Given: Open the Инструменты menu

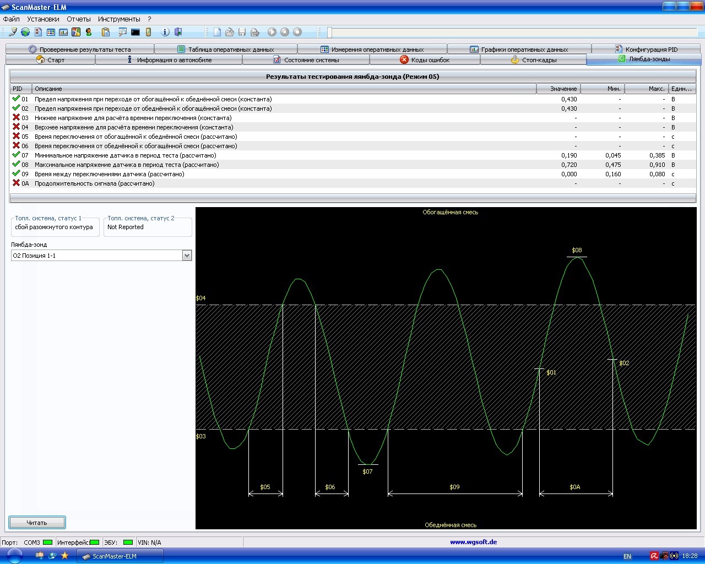Looking at the screenshot, I should pyautogui.click(x=119, y=19).
